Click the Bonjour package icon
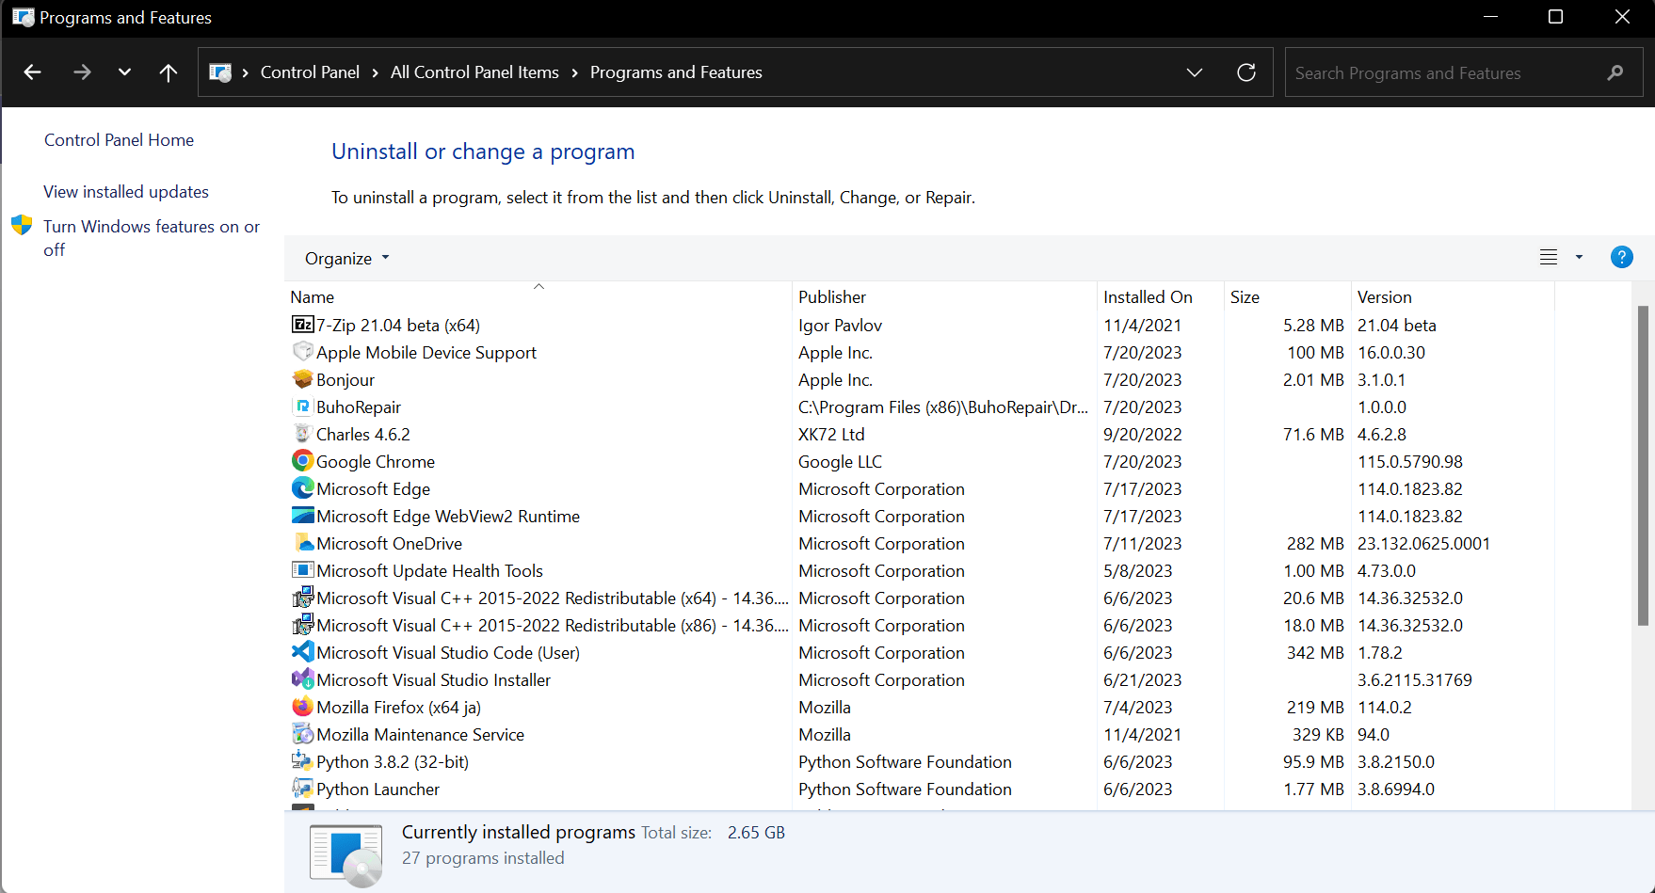Viewport: 1655px width, 893px height. pos(302,379)
